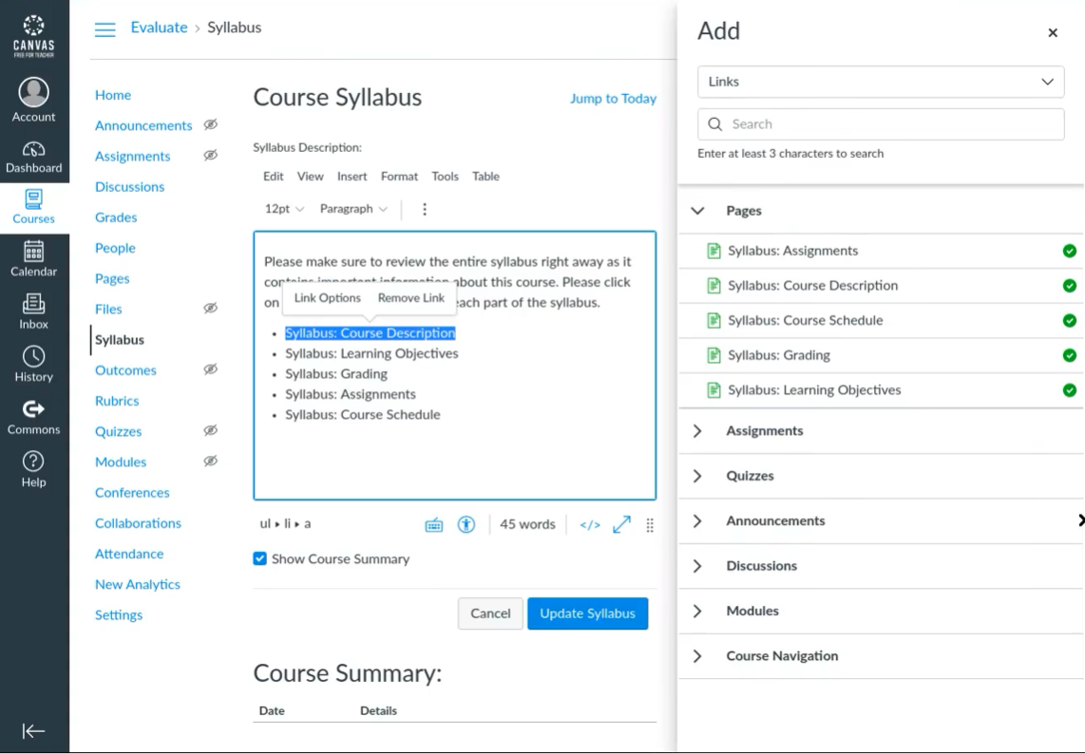Image resolution: width=1085 pixels, height=754 pixels.
Task: Switch to HTML editor view icon
Action: click(590, 524)
